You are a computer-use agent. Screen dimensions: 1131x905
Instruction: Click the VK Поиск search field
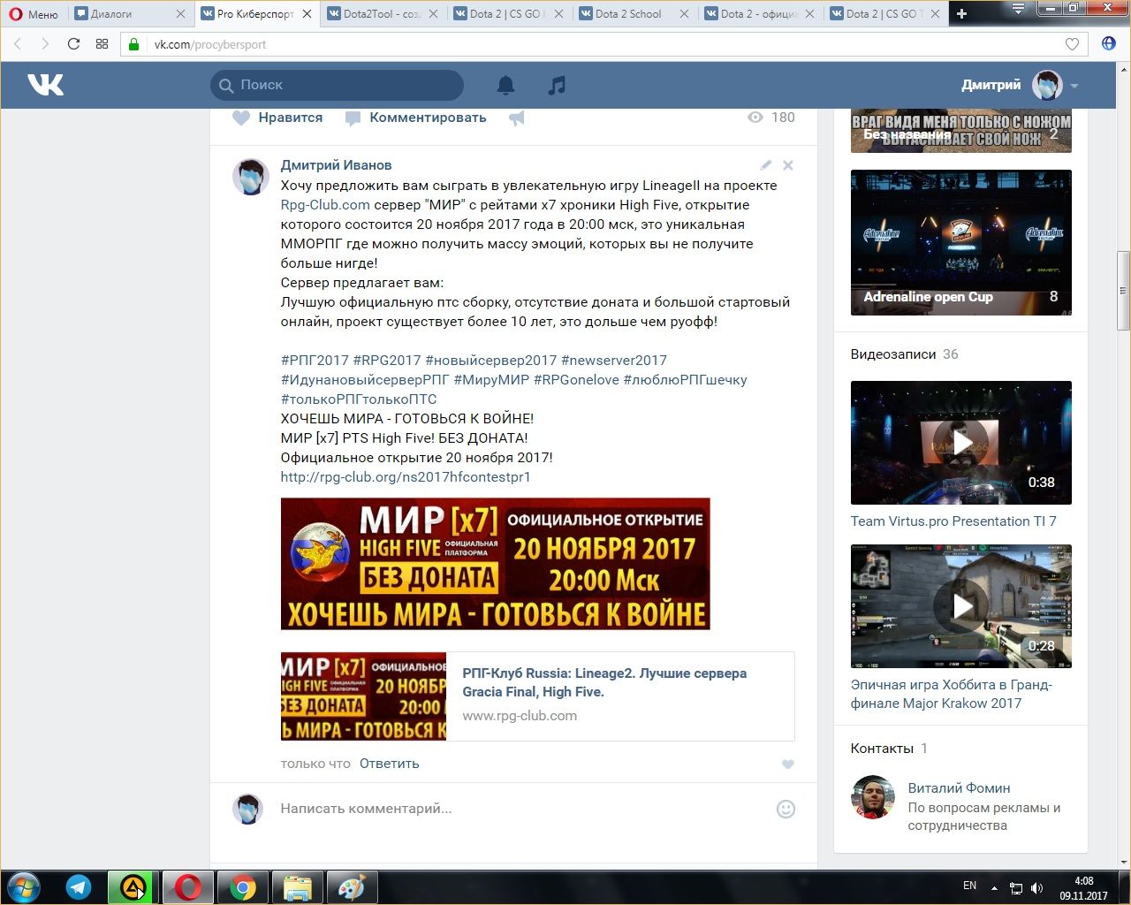tap(337, 85)
